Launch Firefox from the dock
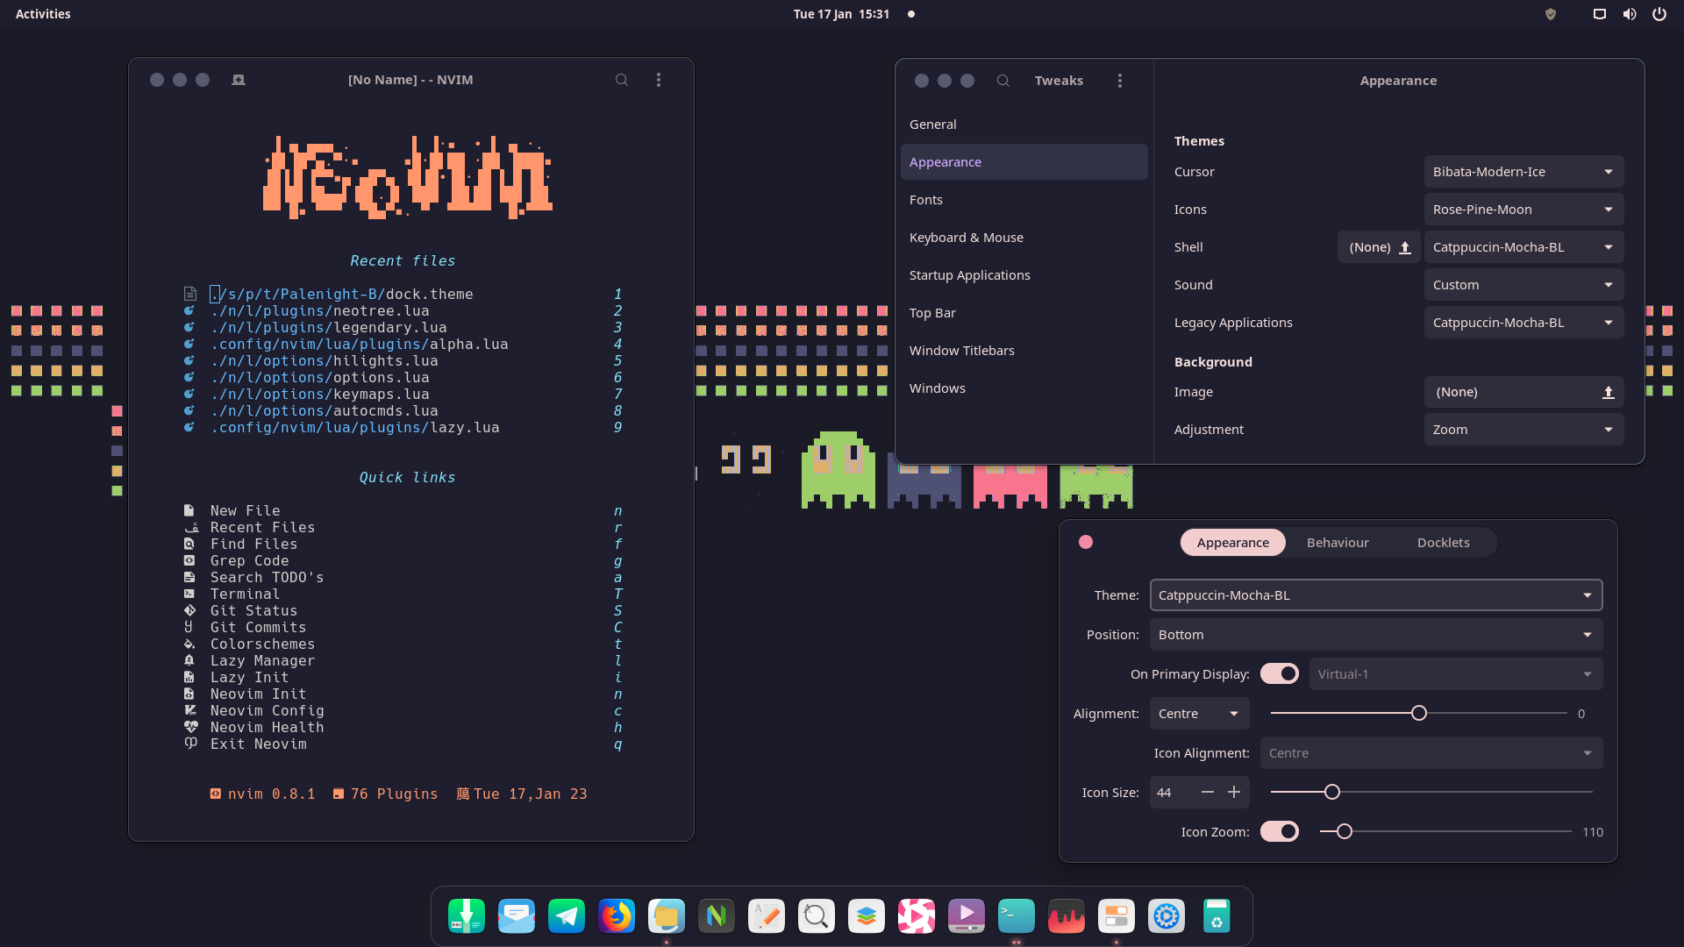The width and height of the screenshot is (1684, 947). point(617,916)
